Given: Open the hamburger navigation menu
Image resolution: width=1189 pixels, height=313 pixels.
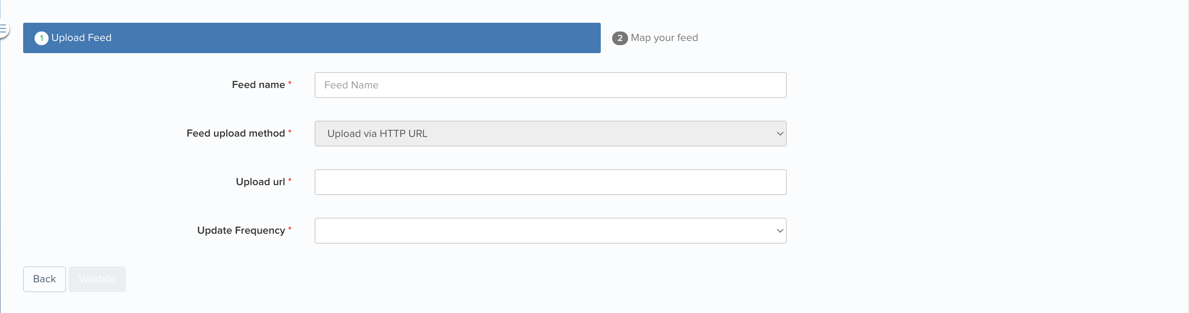Looking at the screenshot, I should (x=4, y=28).
